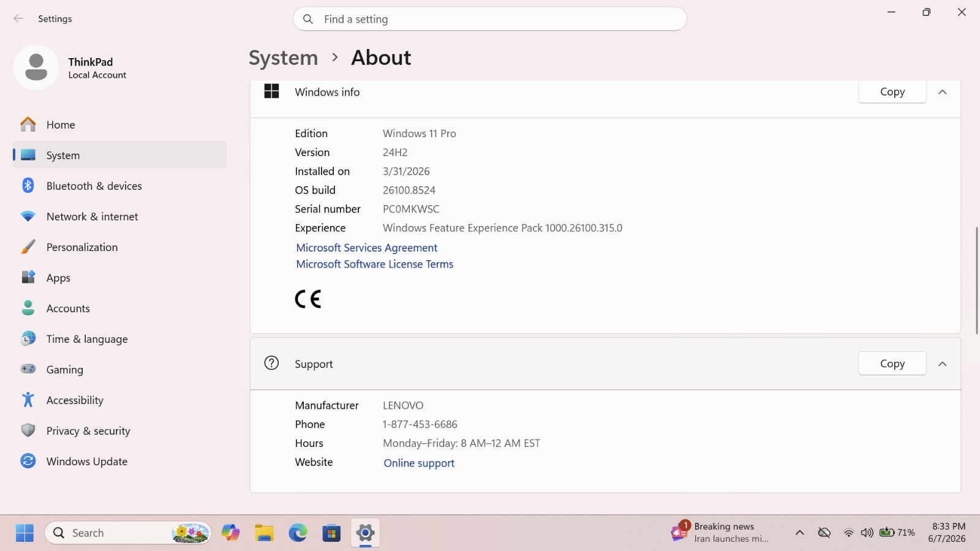The width and height of the screenshot is (980, 551).
Task: Click the back arrow in Settings
Action: coord(18,18)
